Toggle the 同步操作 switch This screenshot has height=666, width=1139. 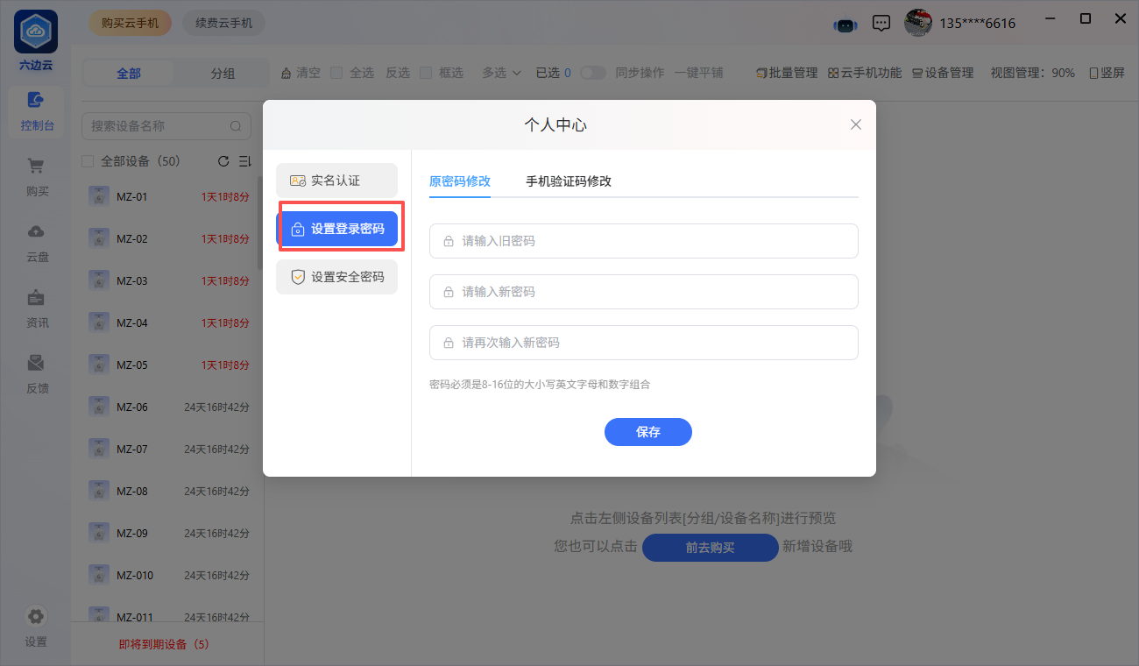tap(593, 73)
